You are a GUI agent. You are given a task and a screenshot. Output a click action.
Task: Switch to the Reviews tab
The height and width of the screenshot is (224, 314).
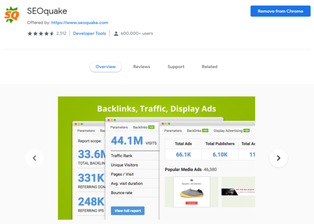click(x=142, y=67)
